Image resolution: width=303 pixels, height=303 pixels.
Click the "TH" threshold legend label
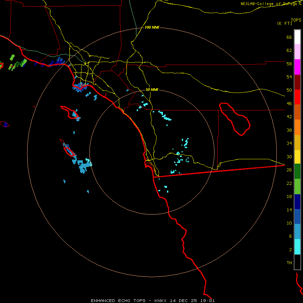coord(289,263)
